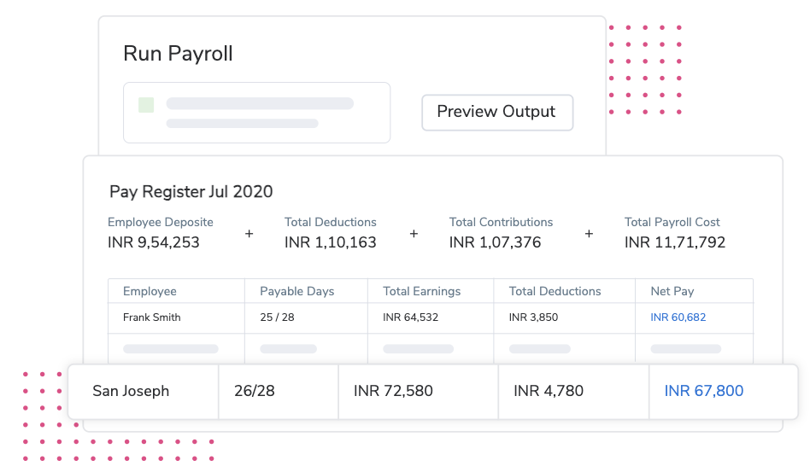Click the Run Payroll heading
The height and width of the screenshot is (466, 810).
point(178,54)
